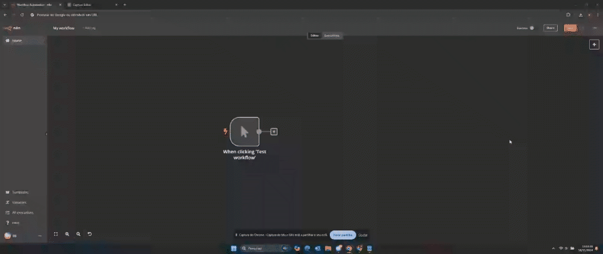Expand the user account options menu
The image size is (603, 254).
(x=40, y=236)
